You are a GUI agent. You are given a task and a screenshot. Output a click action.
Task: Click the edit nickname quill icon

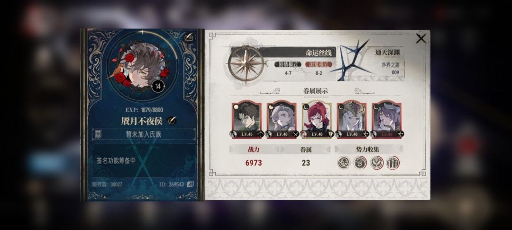coord(172,121)
